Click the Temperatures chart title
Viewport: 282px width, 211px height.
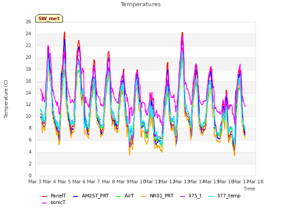[141, 4]
